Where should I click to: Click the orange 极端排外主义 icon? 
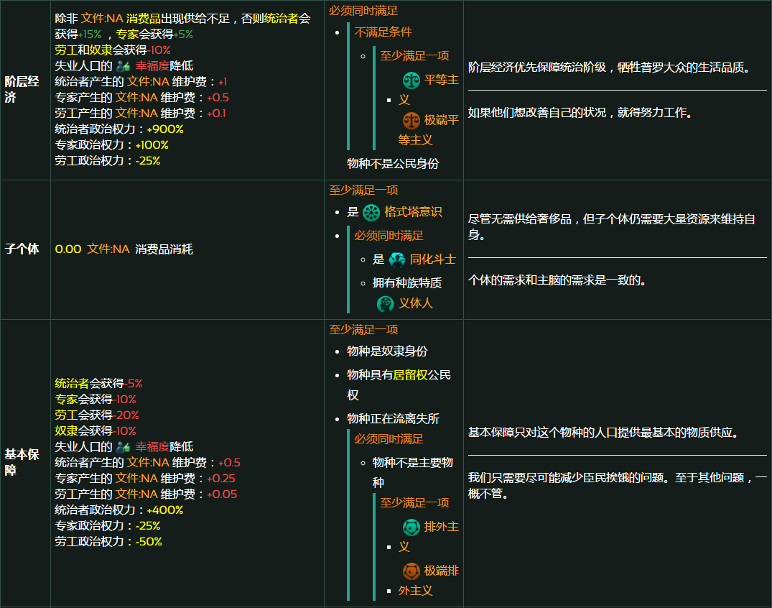tap(411, 571)
